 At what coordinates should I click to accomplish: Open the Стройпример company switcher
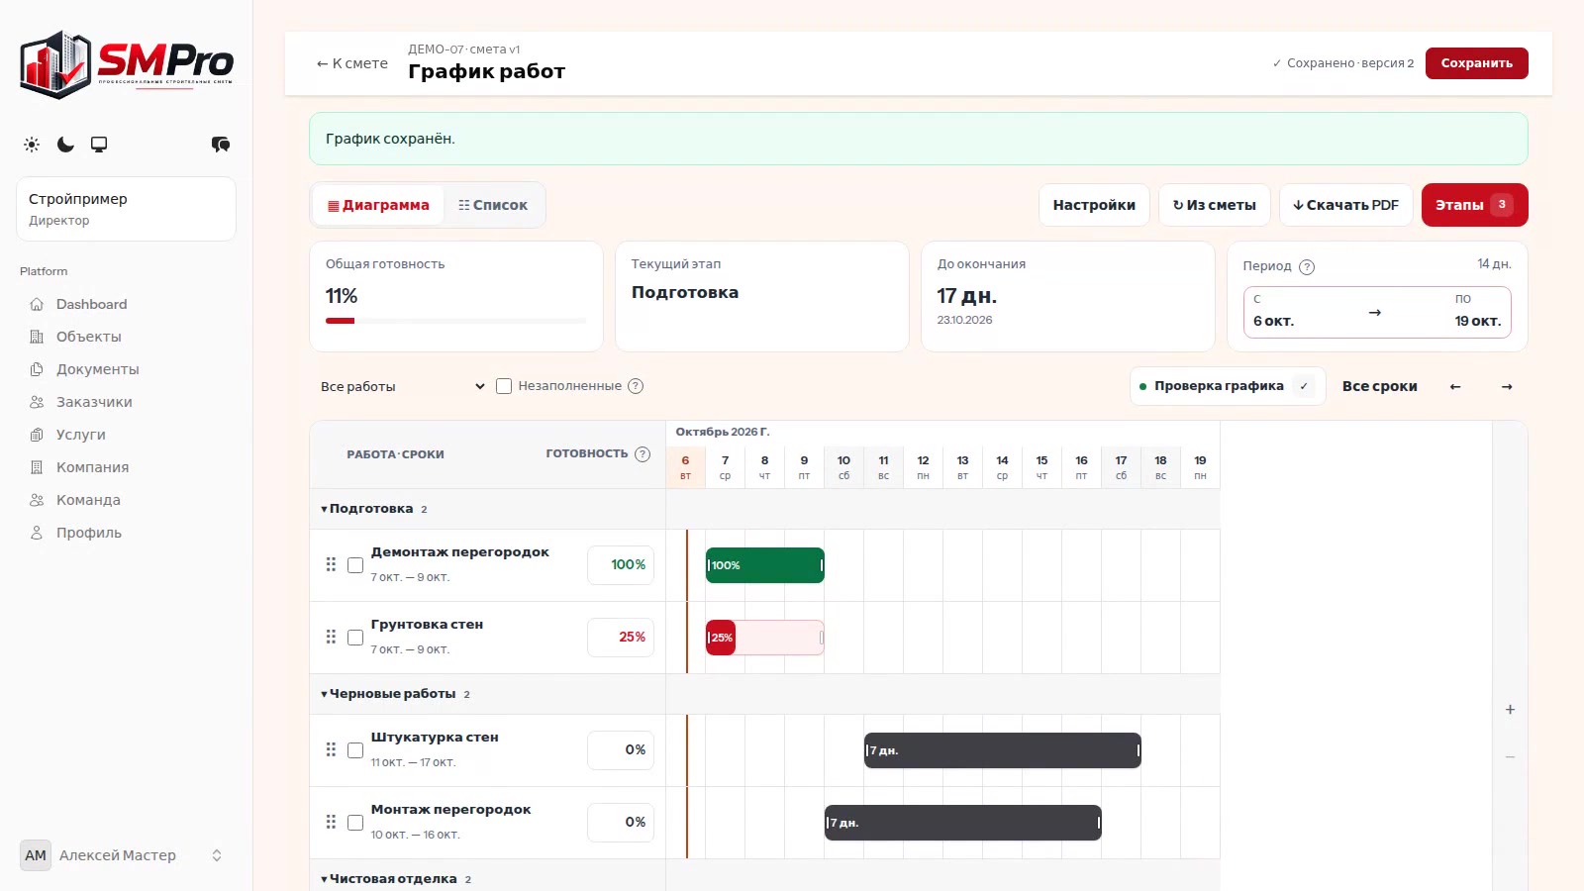click(126, 209)
